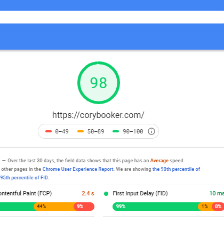Click the First Input Delay (FID) label

tap(140, 193)
